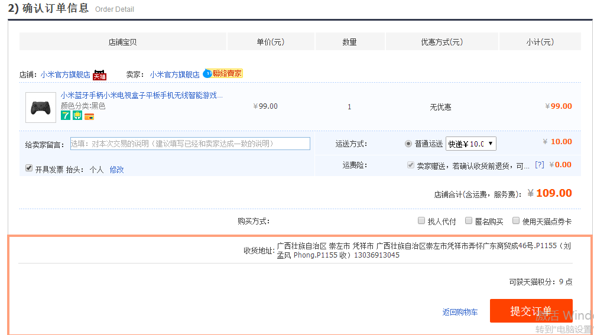594x335 pixels.
Task: Click the insurance fee ¥0.00 amount
Action: click(561, 165)
